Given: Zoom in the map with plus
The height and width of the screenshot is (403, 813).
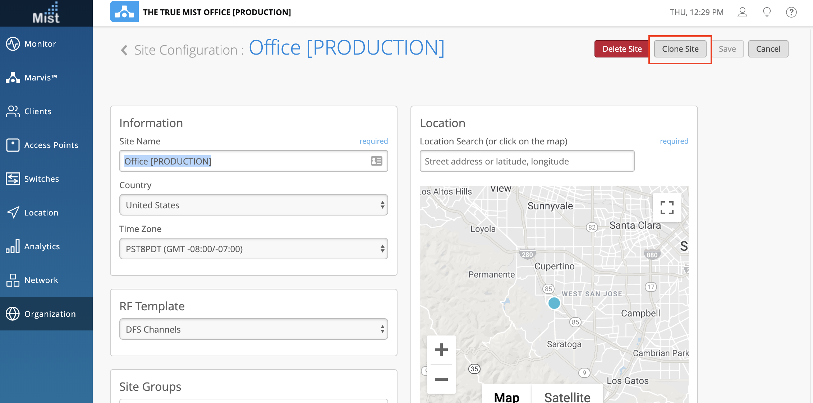Looking at the screenshot, I should tap(441, 350).
